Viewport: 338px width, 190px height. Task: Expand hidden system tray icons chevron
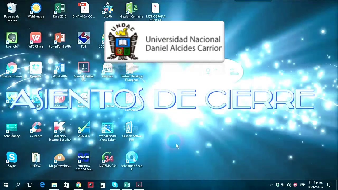pos(271,185)
